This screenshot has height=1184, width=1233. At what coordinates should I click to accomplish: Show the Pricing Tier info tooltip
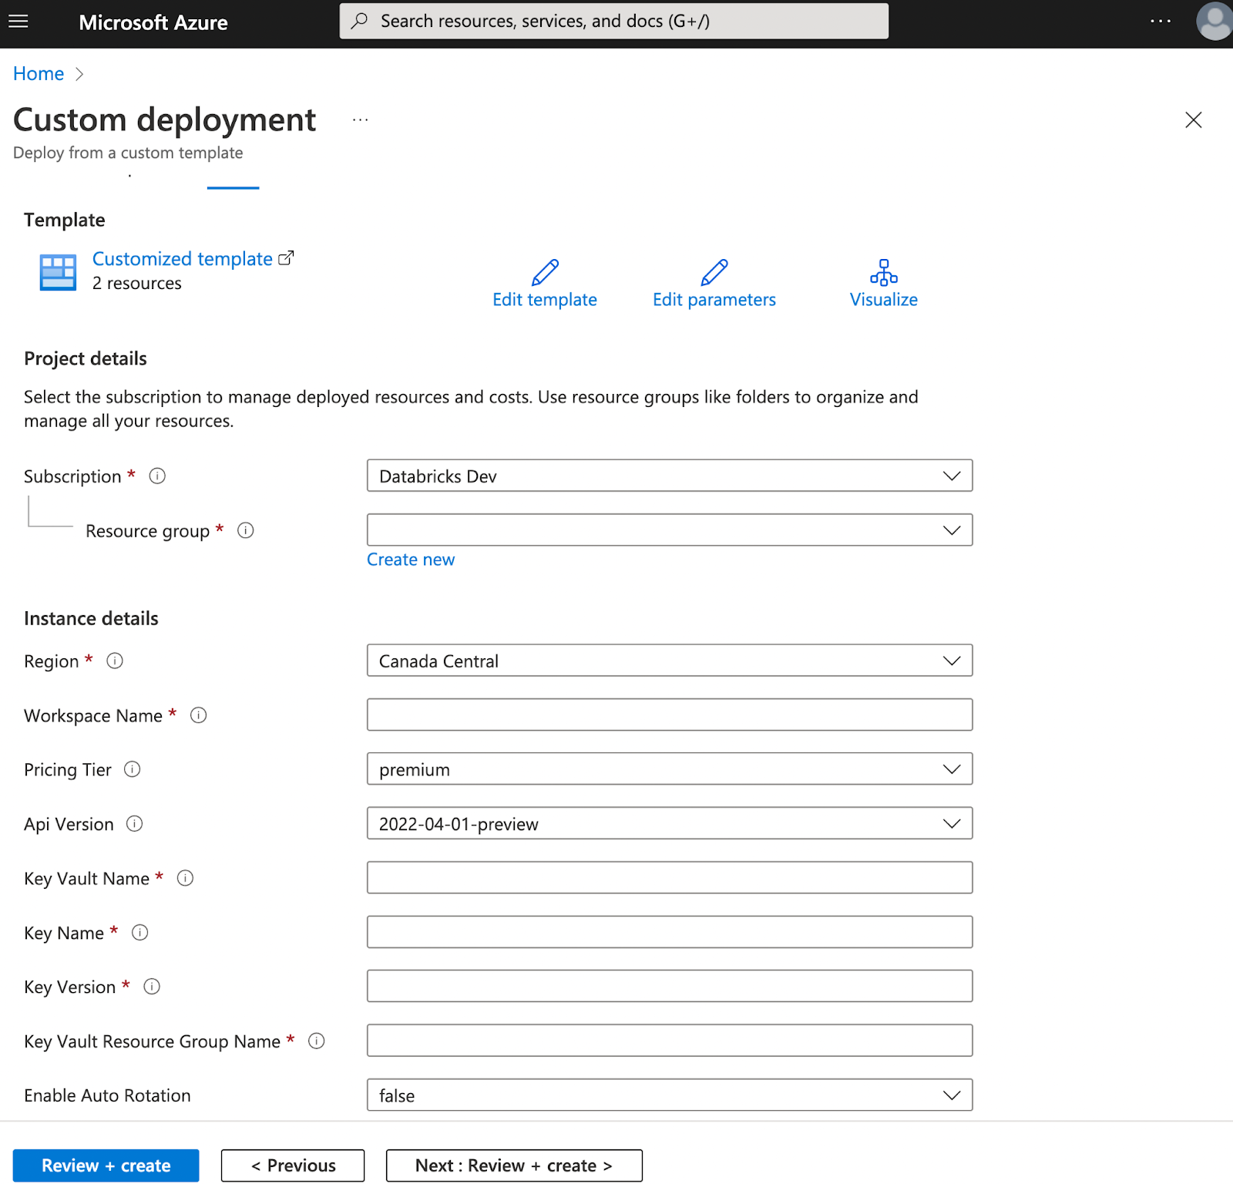133,769
